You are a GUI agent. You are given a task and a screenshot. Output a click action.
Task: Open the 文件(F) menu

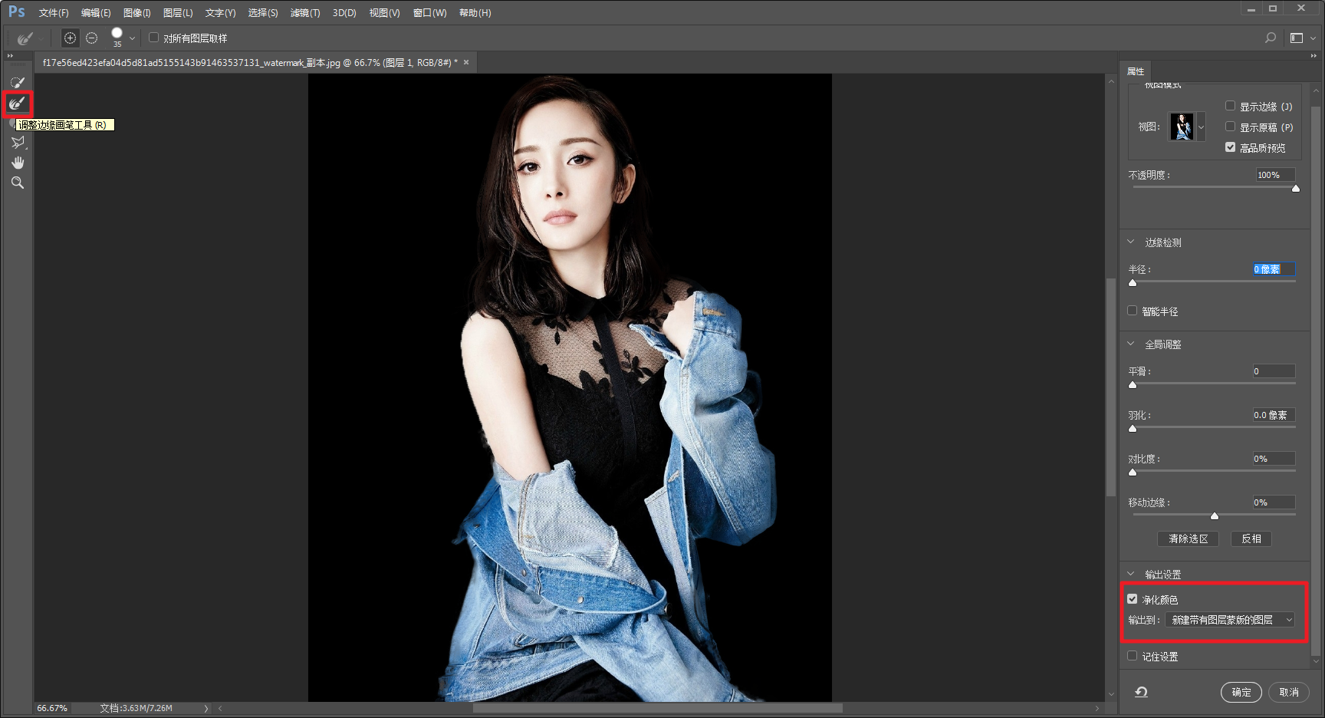54,13
